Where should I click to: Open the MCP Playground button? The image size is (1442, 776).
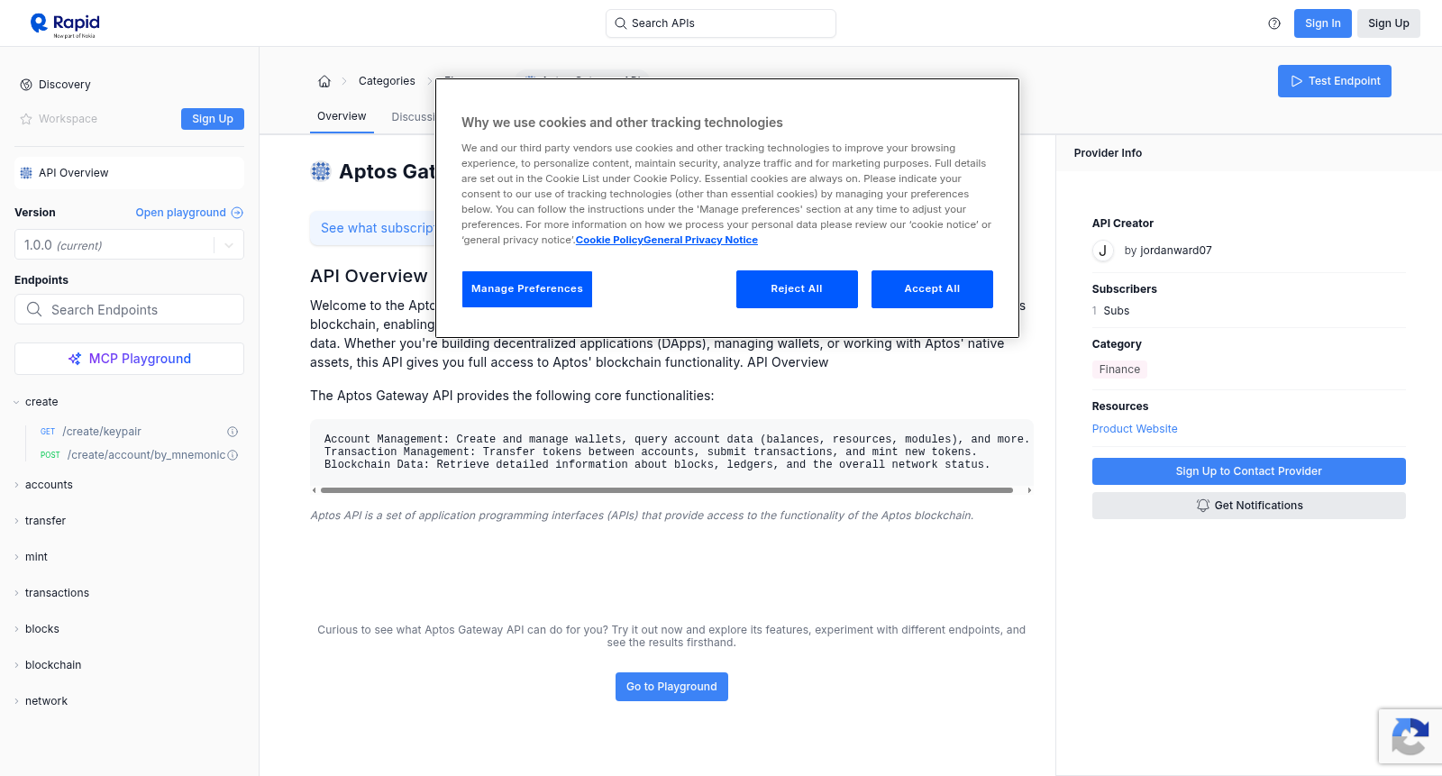point(129,359)
